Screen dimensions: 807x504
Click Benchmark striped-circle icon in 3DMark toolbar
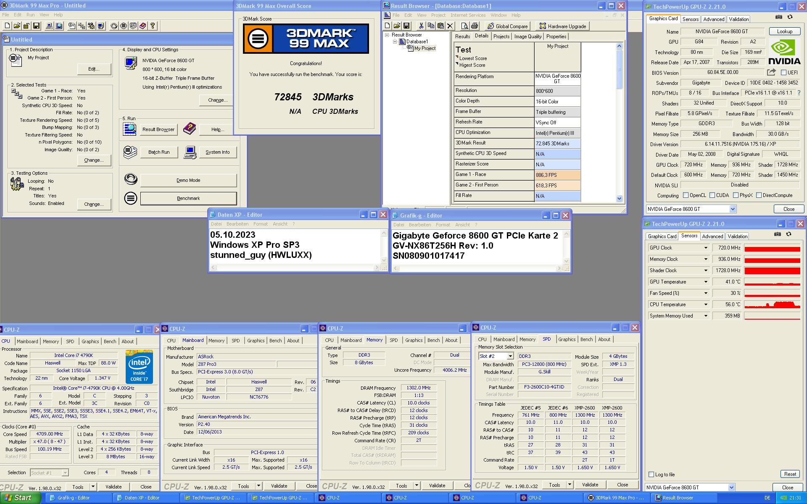(x=124, y=26)
